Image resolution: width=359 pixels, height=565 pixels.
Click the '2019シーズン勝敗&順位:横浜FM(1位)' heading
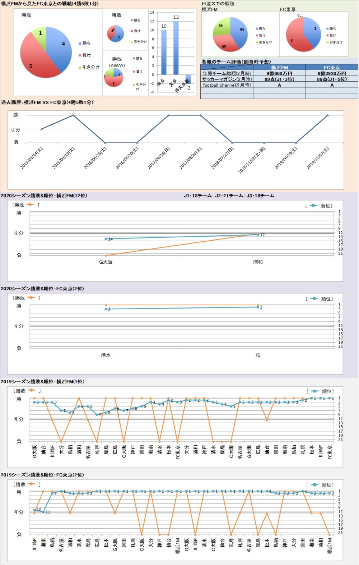click(x=42, y=382)
